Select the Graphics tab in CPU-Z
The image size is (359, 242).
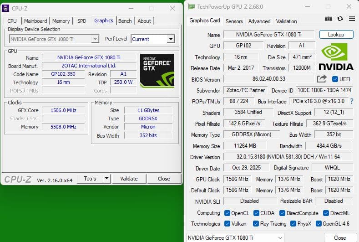coord(103,21)
